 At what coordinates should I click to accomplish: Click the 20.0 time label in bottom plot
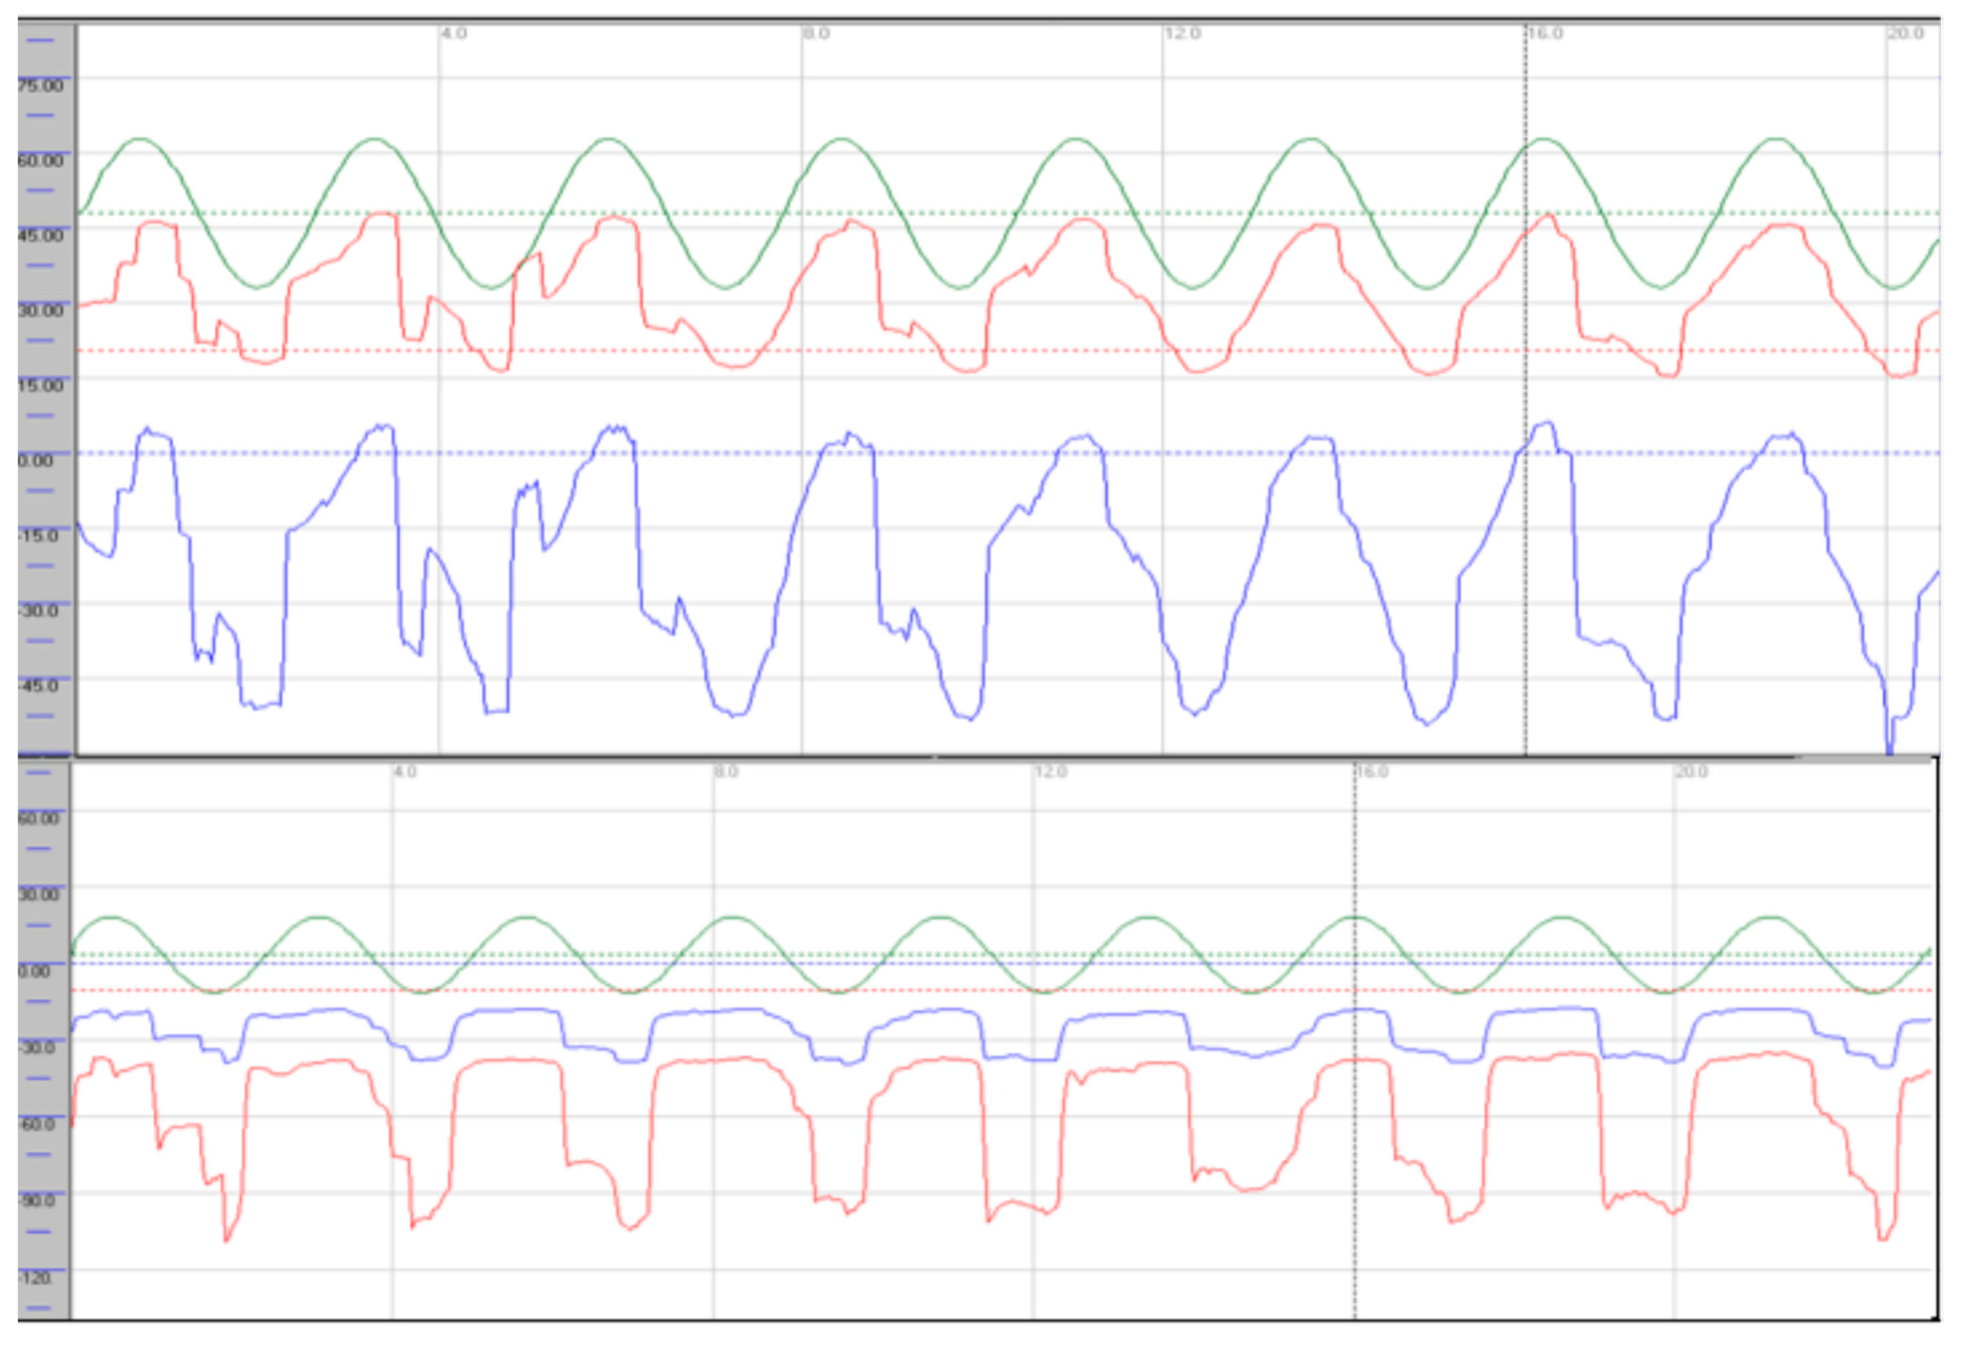click(x=1691, y=772)
